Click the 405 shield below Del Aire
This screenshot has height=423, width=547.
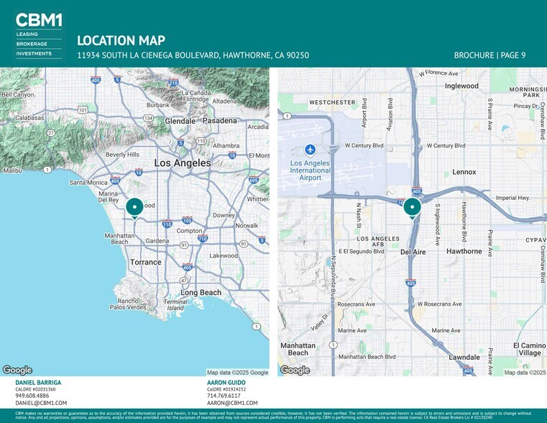click(410, 283)
